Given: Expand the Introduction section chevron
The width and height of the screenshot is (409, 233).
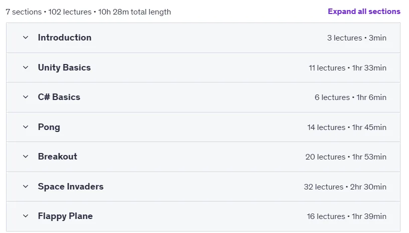Looking at the screenshot, I should [26, 37].
